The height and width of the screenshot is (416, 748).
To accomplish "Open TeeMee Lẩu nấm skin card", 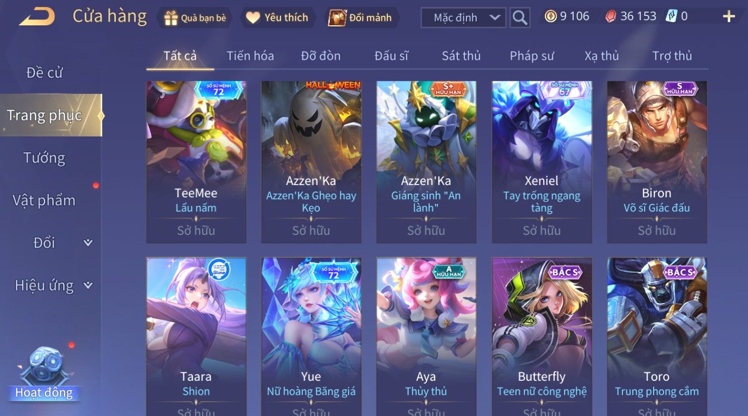I will [x=196, y=162].
